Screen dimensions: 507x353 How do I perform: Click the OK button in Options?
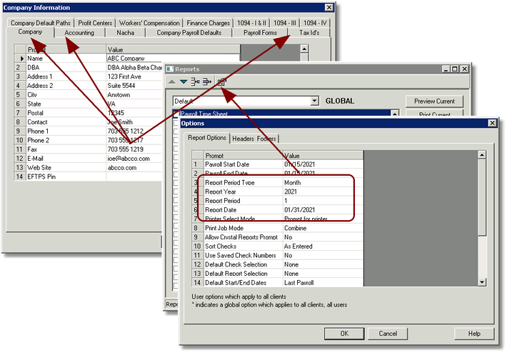344,334
